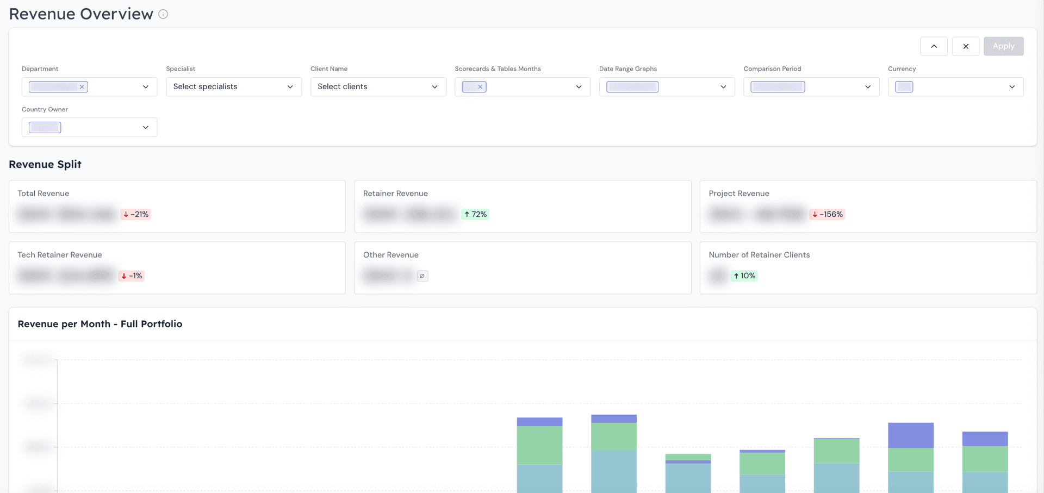Screen dimensions: 1044x493
Task: Click the -21% decrease badge on Total Revenue
Action: coord(135,214)
